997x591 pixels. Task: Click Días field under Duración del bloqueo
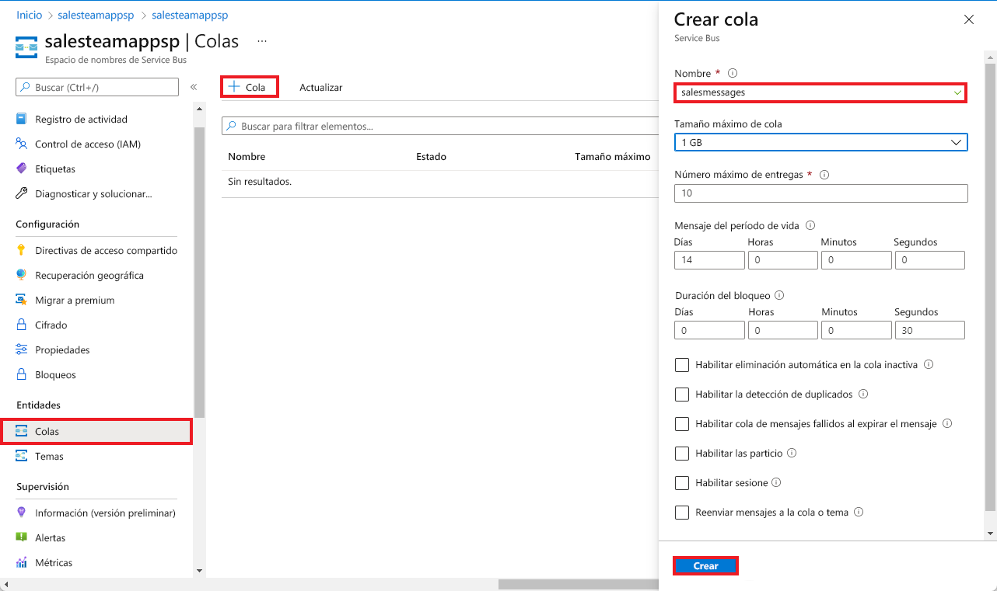click(710, 330)
